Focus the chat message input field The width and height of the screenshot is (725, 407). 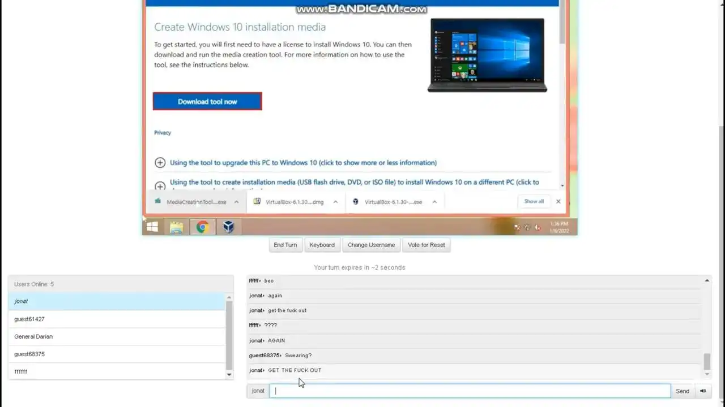pos(470,391)
